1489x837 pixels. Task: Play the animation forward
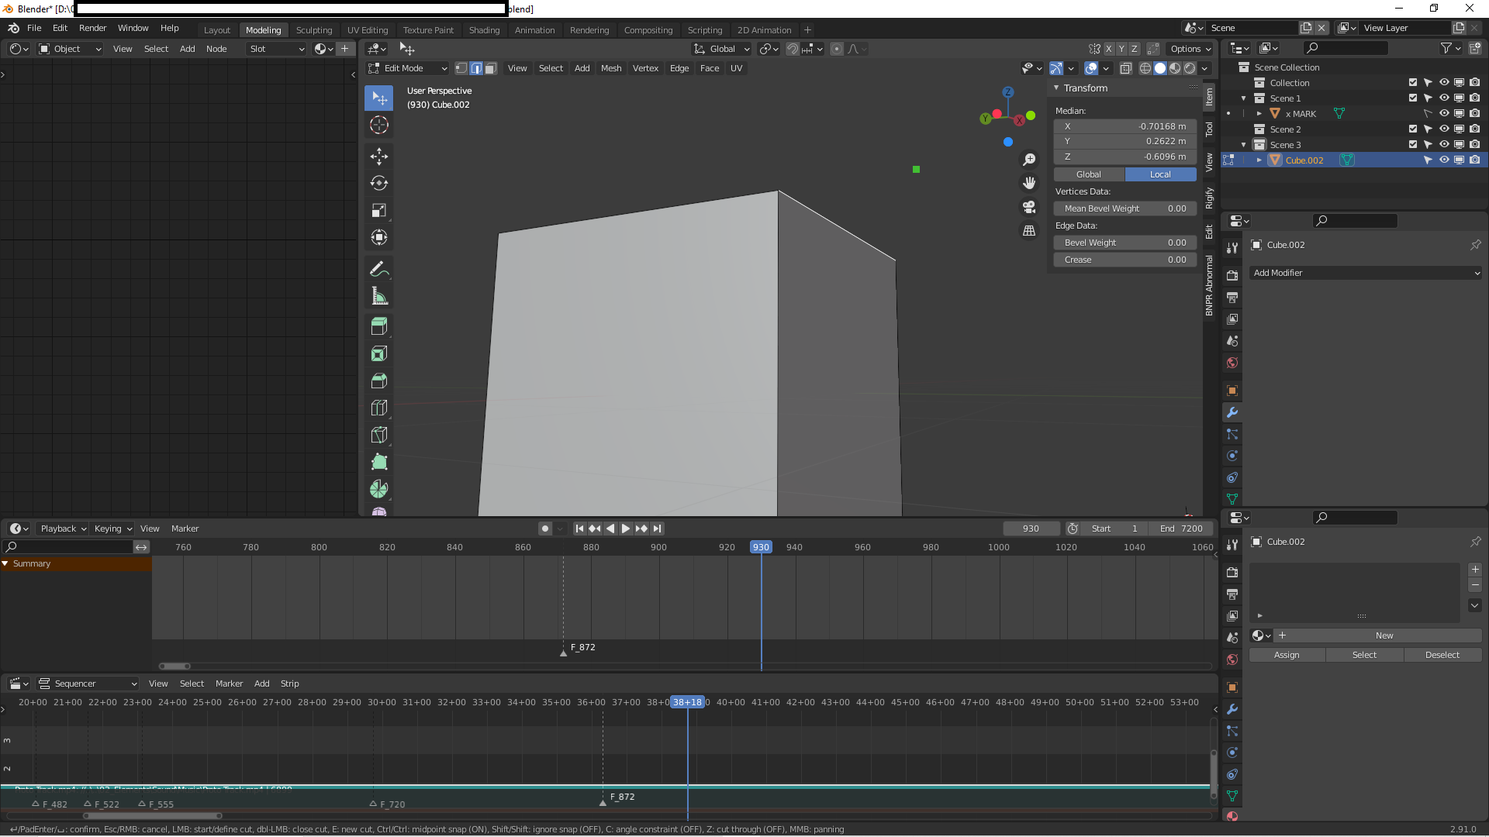626,529
